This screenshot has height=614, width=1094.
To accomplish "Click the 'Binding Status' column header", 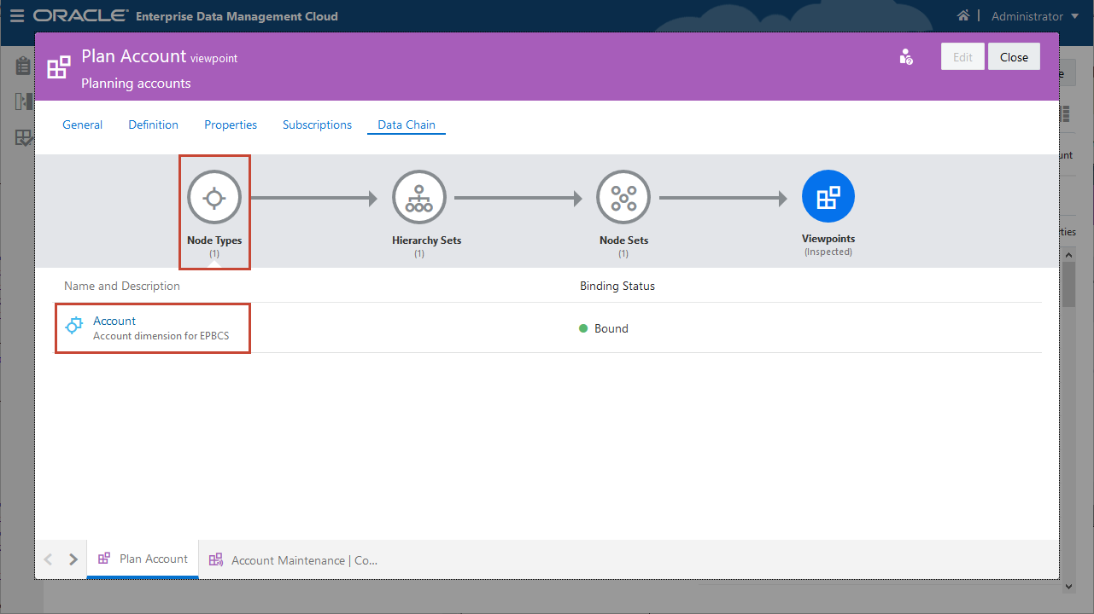I will pos(617,286).
